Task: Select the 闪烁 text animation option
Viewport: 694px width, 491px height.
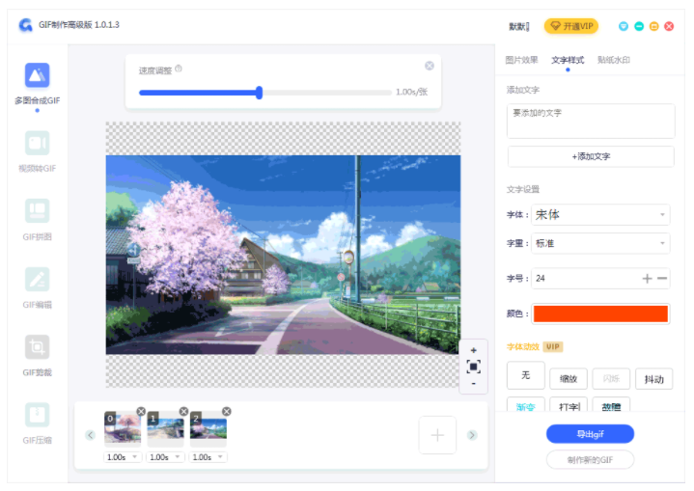Action: click(x=611, y=379)
